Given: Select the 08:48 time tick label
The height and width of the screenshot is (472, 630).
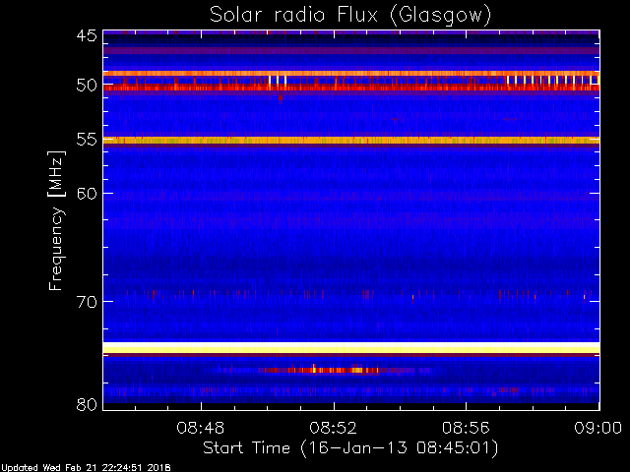Looking at the screenshot, I should point(201,428).
